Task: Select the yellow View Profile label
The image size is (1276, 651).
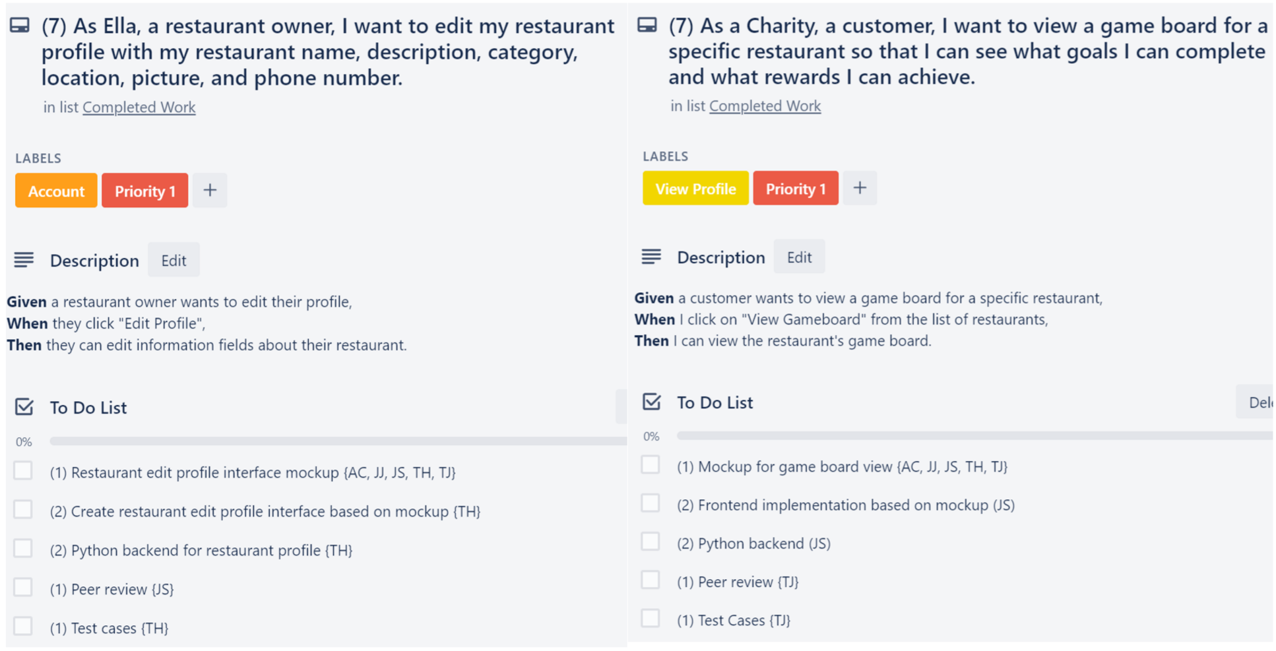Action: point(695,188)
